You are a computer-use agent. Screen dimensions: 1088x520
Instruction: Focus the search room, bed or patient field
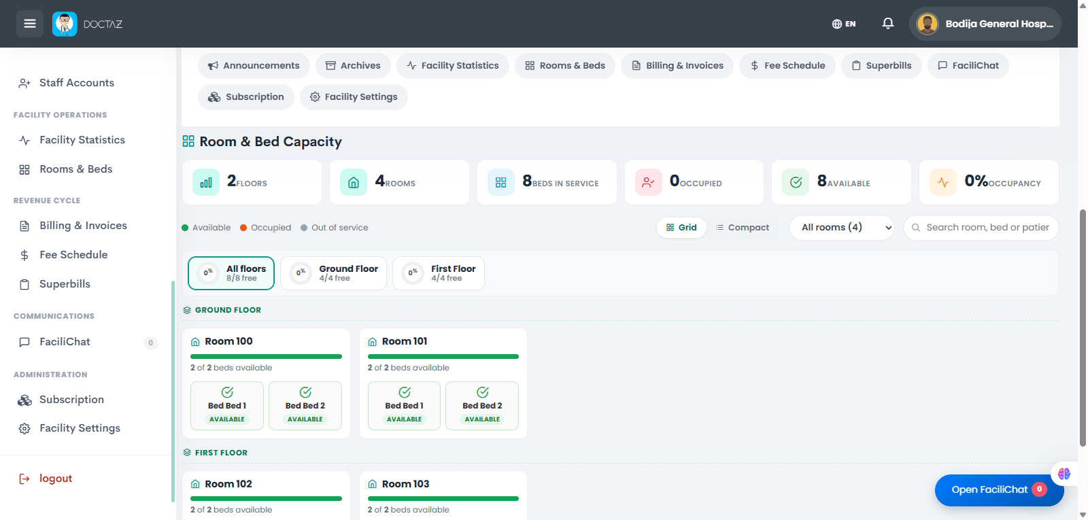tap(981, 228)
